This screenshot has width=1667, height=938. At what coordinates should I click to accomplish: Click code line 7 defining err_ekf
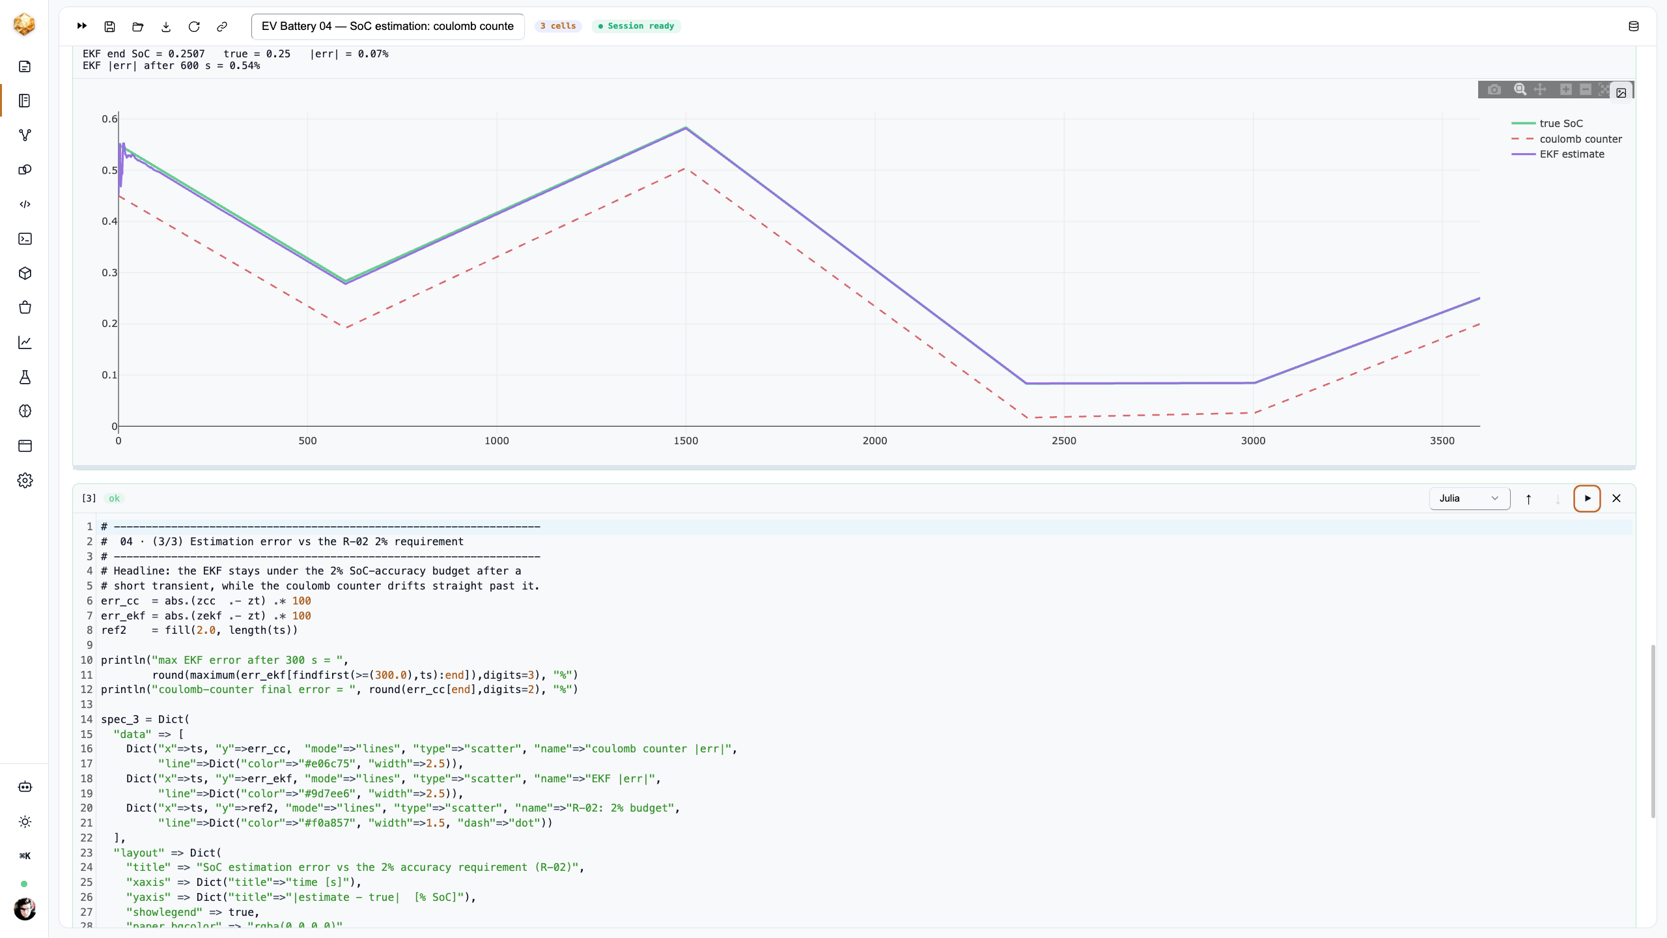pos(206,616)
